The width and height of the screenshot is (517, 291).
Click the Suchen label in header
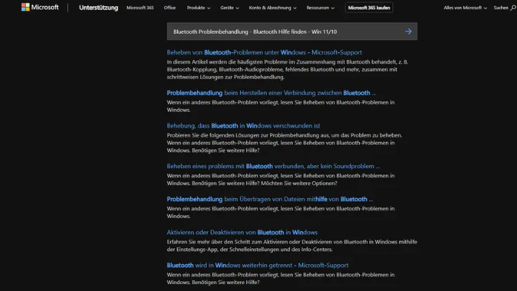(501, 8)
